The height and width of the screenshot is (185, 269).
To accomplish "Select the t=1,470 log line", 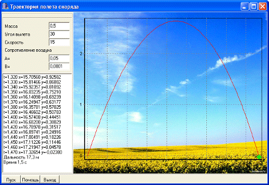I will pyautogui.click(x=33, y=152).
